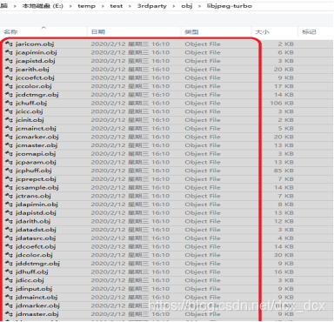Click the jcicc.obj file icon
The height and width of the screenshot is (322, 334).
(x=9, y=111)
